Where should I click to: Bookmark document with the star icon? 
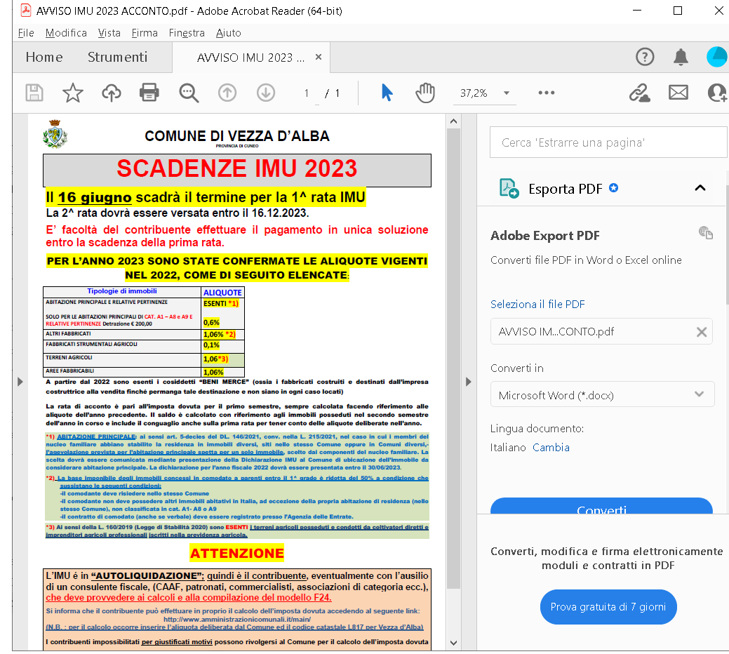[73, 93]
